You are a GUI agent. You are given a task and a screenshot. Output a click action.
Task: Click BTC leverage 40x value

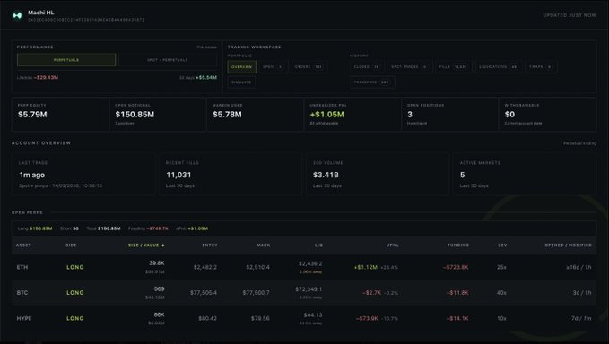[501, 293]
